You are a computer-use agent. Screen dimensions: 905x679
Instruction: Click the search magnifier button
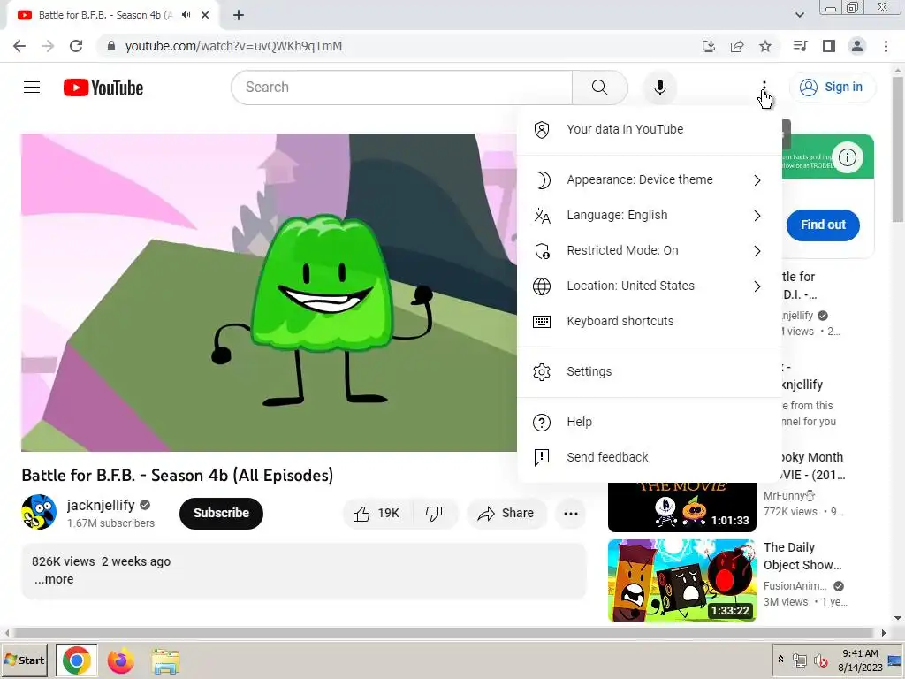point(600,88)
